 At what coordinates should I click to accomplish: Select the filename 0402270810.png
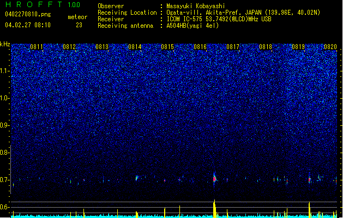click(28, 14)
